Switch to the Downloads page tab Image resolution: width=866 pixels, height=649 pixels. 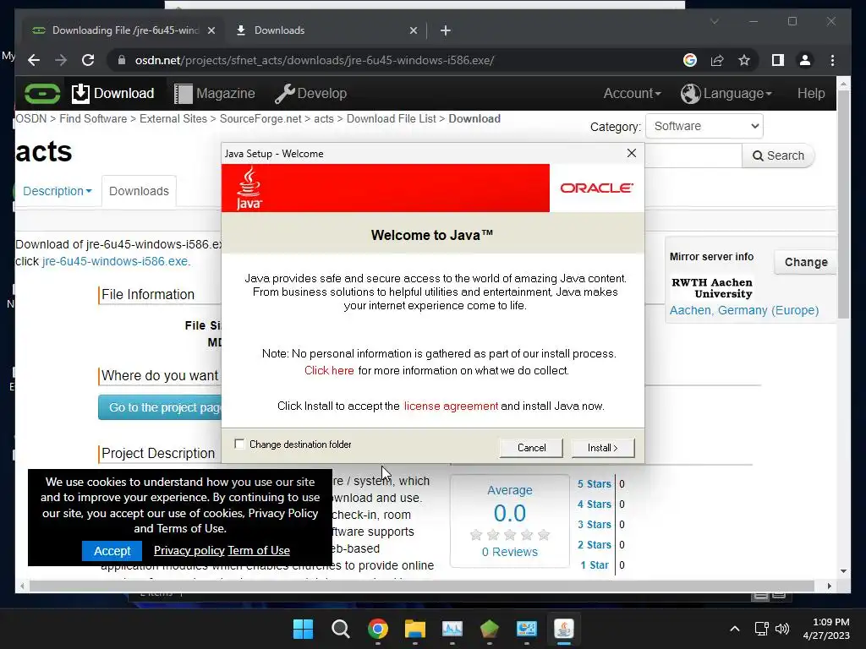pyautogui.click(x=140, y=191)
